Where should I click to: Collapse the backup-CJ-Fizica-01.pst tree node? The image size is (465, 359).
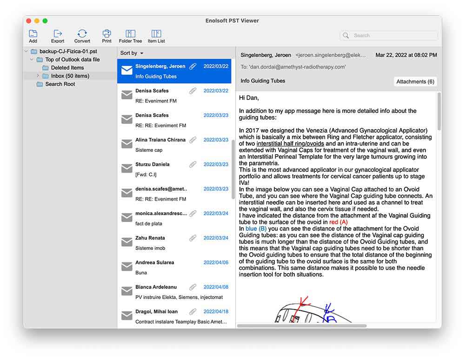27,52
